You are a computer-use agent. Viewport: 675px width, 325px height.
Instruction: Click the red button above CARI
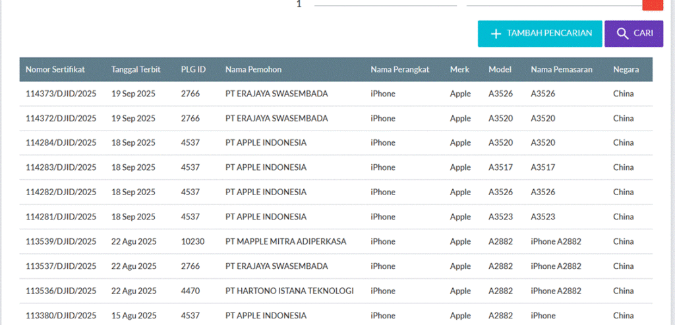(652, 5)
